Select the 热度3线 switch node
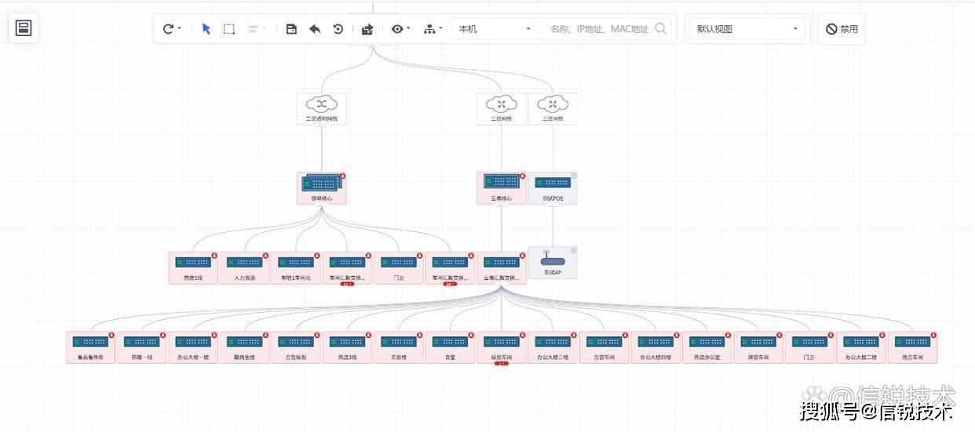975x432 pixels. click(347, 347)
